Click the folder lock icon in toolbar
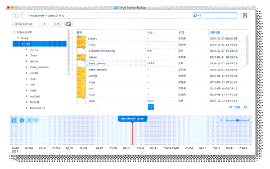 click(69, 24)
